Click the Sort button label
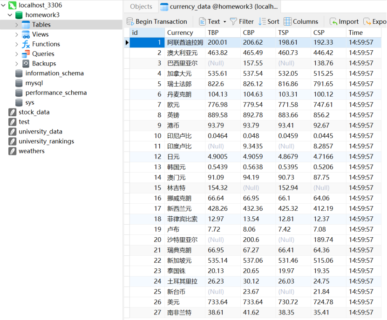This screenshot has width=387, height=320. tap(273, 22)
